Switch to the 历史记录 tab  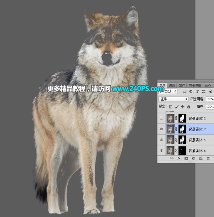(195, 86)
